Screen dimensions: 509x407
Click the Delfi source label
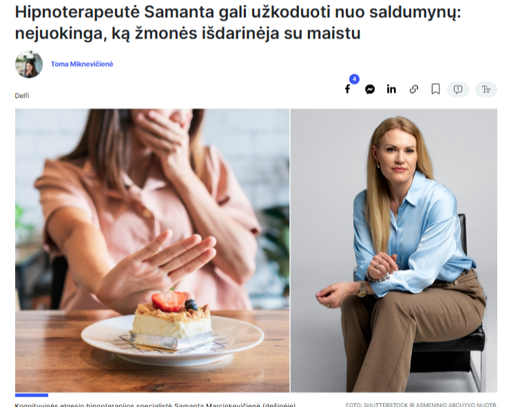tap(22, 96)
